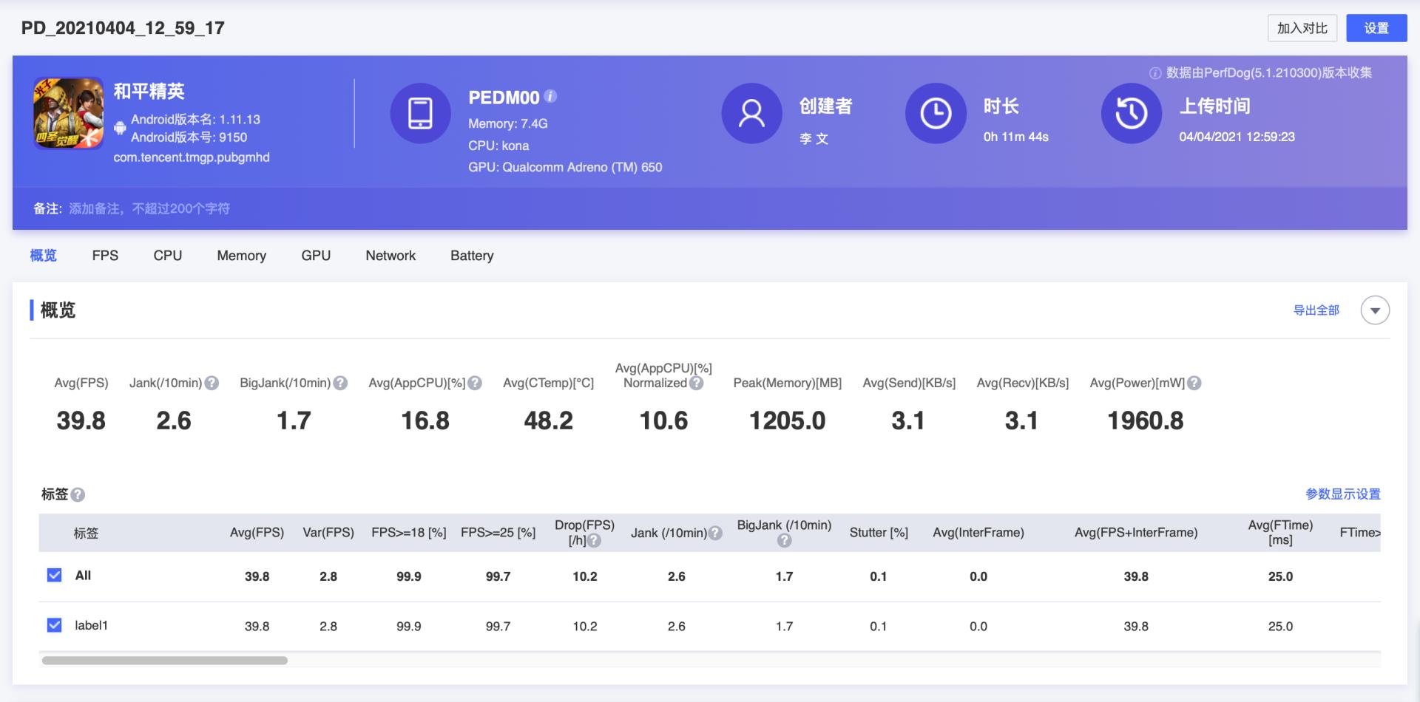Click the Avg(FPS) column header in table
This screenshot has width=1420, height=702.
(257, 533)
